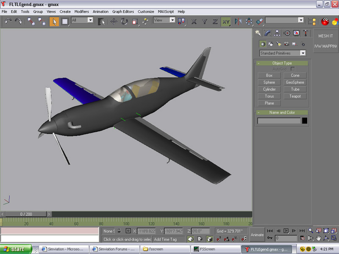339x254 pixels.
Task: Click the Teapot primitive button
Action: [295, 96]
